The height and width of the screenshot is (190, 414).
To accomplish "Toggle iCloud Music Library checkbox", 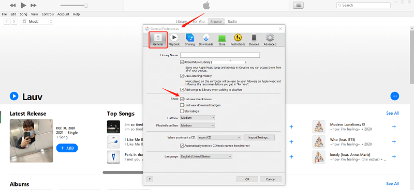I will [x=182, y=62].
